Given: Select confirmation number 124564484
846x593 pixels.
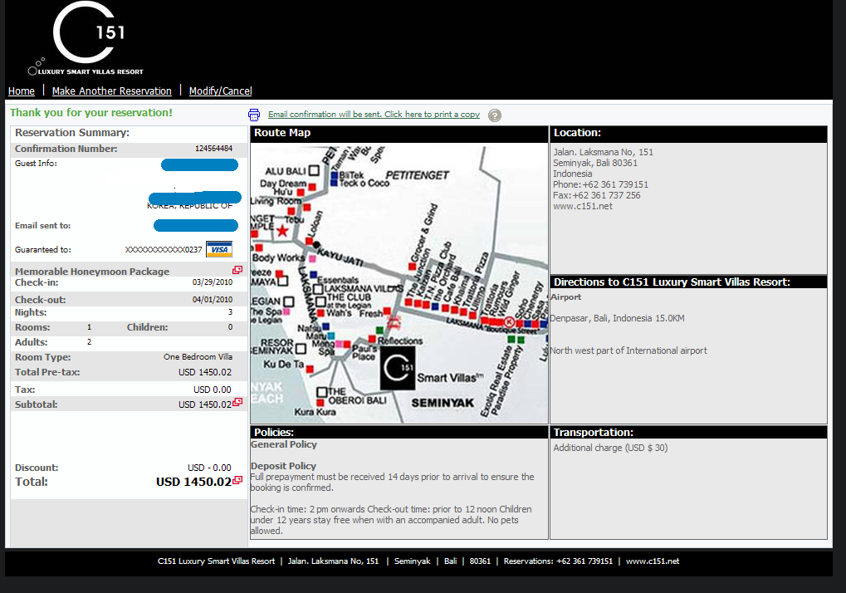Looking at the screenshot, I should coord(213,149).
